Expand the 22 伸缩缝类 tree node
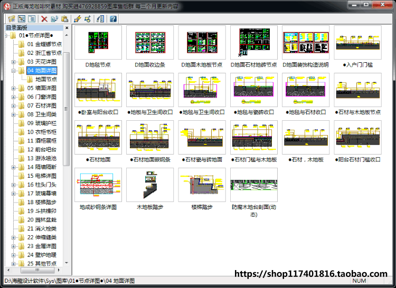 pyautogui.click(x=13, y=237)
